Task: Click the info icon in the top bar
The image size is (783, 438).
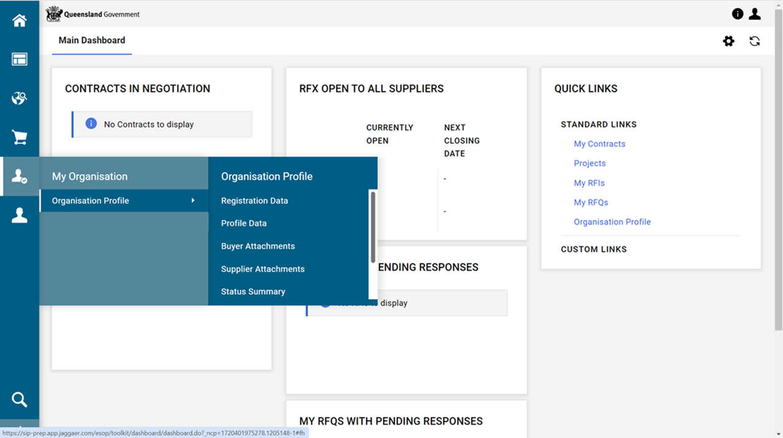Action: tap(737, 13)
